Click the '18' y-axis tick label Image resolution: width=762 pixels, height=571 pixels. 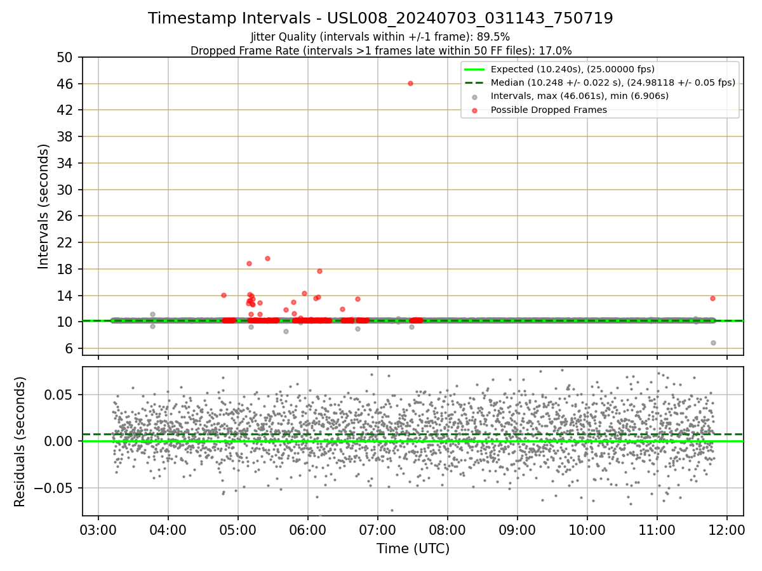point(65,269)
